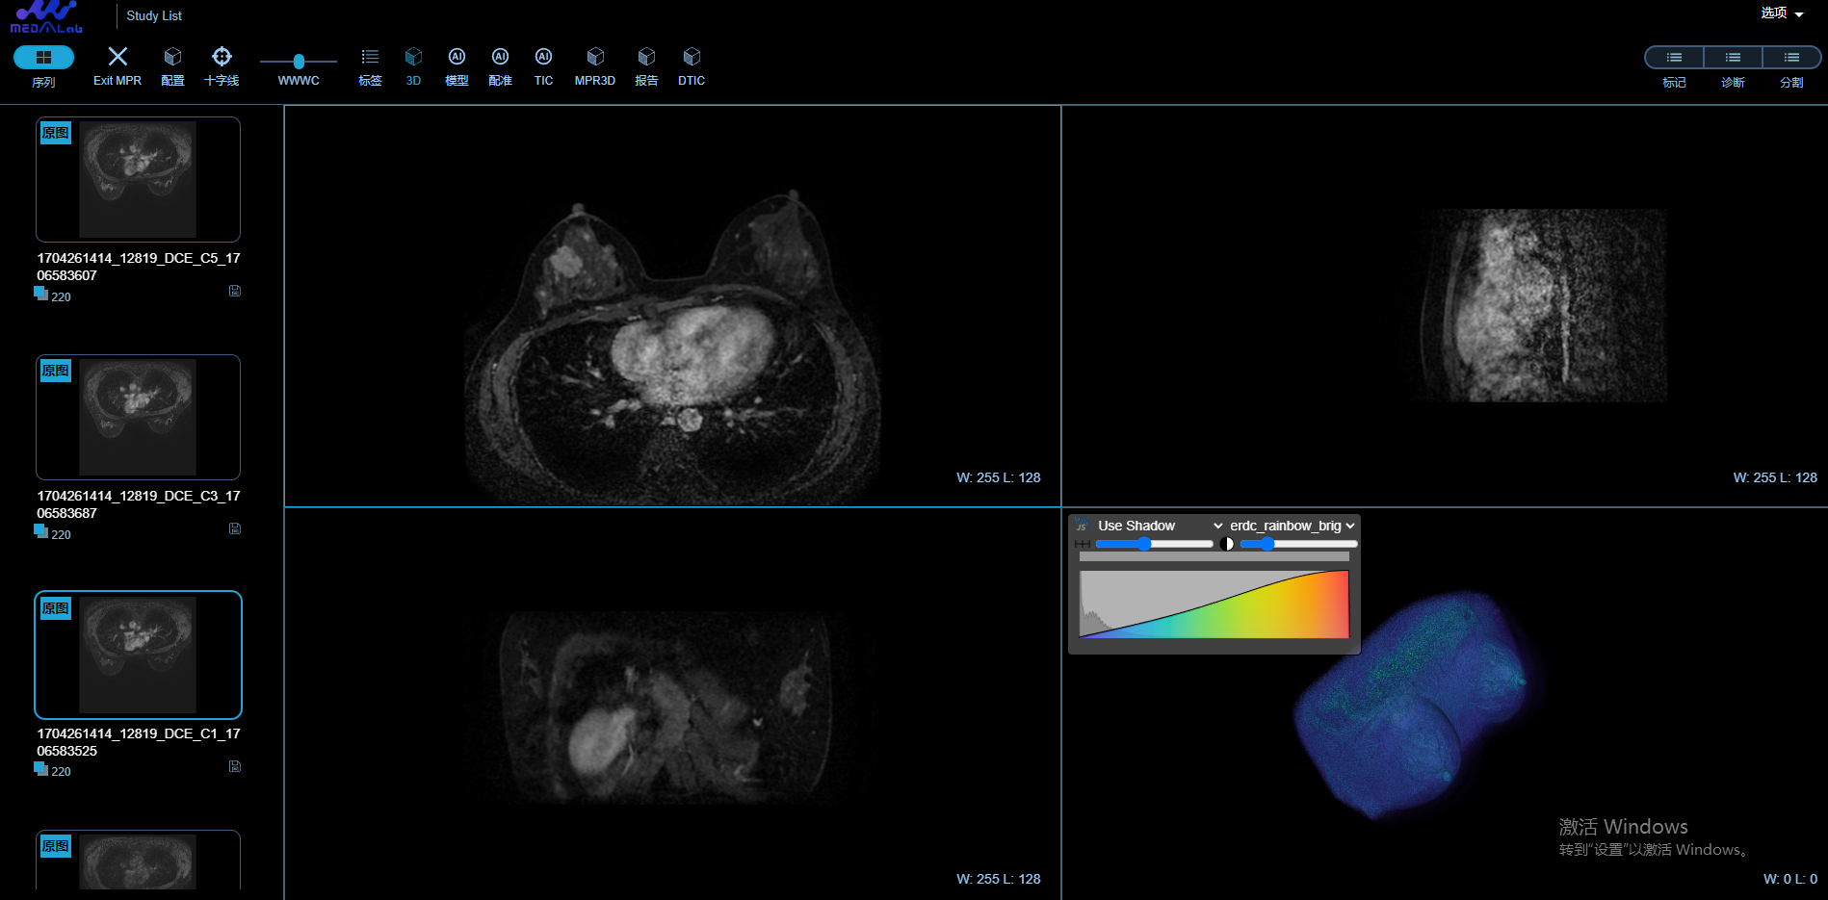Switch to the 标记 annotation tab
Screen dimensions: 1828x900
point(1674,58)
